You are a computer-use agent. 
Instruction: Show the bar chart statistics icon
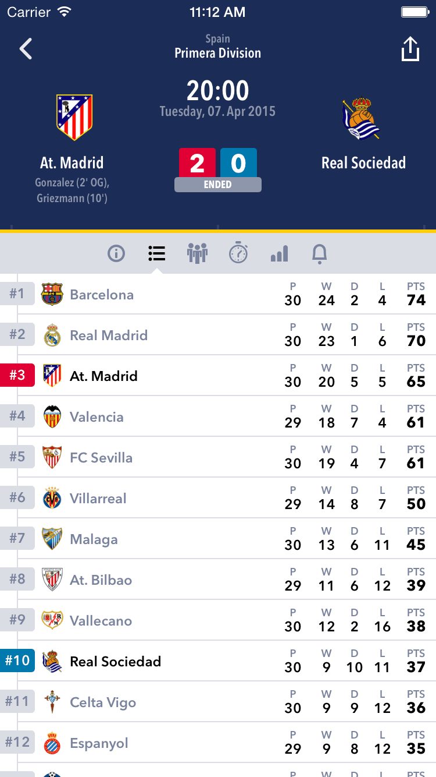[x=279, y=253]
